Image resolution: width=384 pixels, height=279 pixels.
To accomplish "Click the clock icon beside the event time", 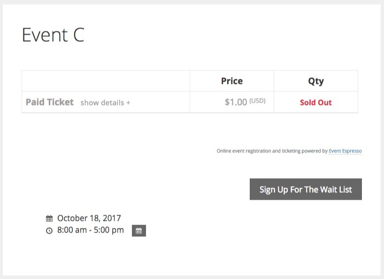I will [49, 231].
